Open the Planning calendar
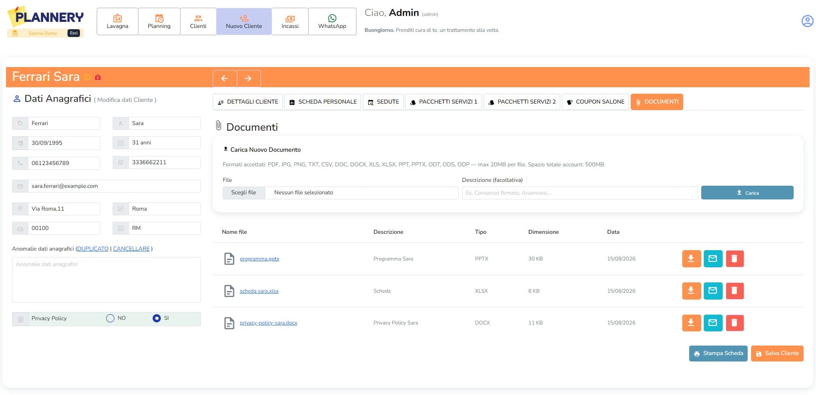Screen dimensions: 816x395 pyautogui.click(x=159, y=21)
